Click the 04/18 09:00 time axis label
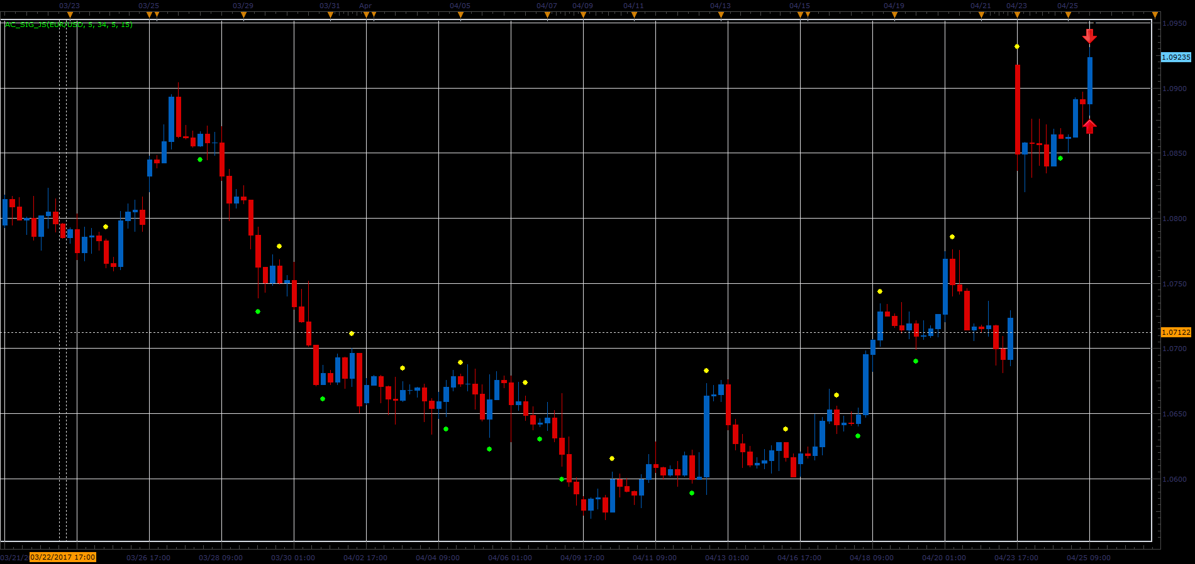Image resolution: width=1195 pixels, height=564 pixels. pyautogui.click(x=872, y=558)
